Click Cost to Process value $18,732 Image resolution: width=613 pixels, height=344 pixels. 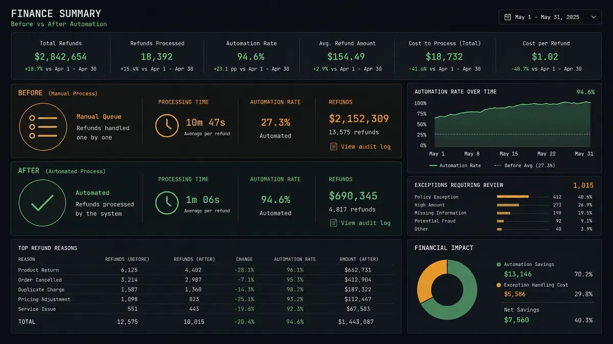[444, 57]
